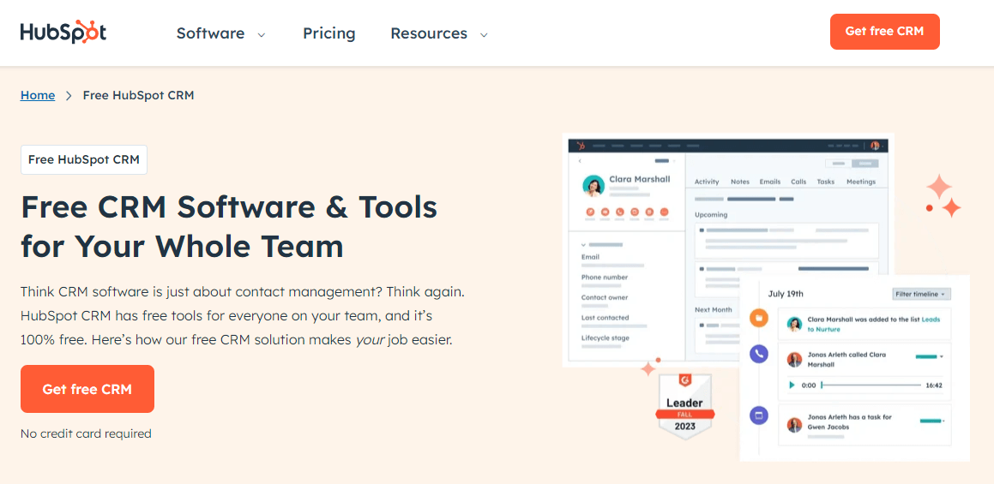Click the Lifecycle stage field label
This screenshot has width=994, height=484.
tap(605, 338)
